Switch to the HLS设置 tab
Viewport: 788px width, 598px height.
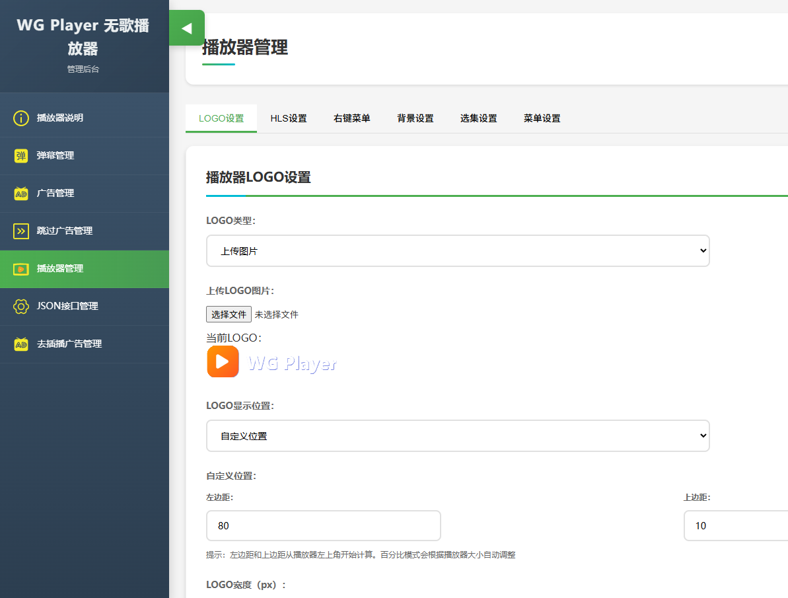tap(289, 119)
